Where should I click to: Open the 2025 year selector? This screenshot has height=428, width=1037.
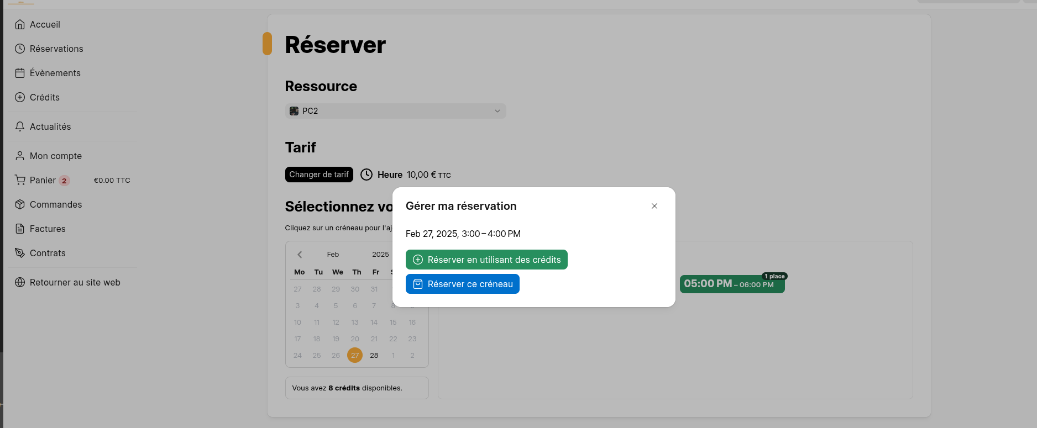pyautogui.click(x=380, y=255)
